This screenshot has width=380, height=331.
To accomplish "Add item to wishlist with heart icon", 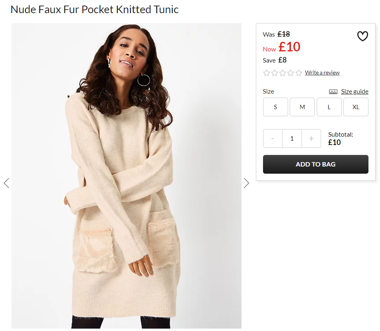I will 362,36.
